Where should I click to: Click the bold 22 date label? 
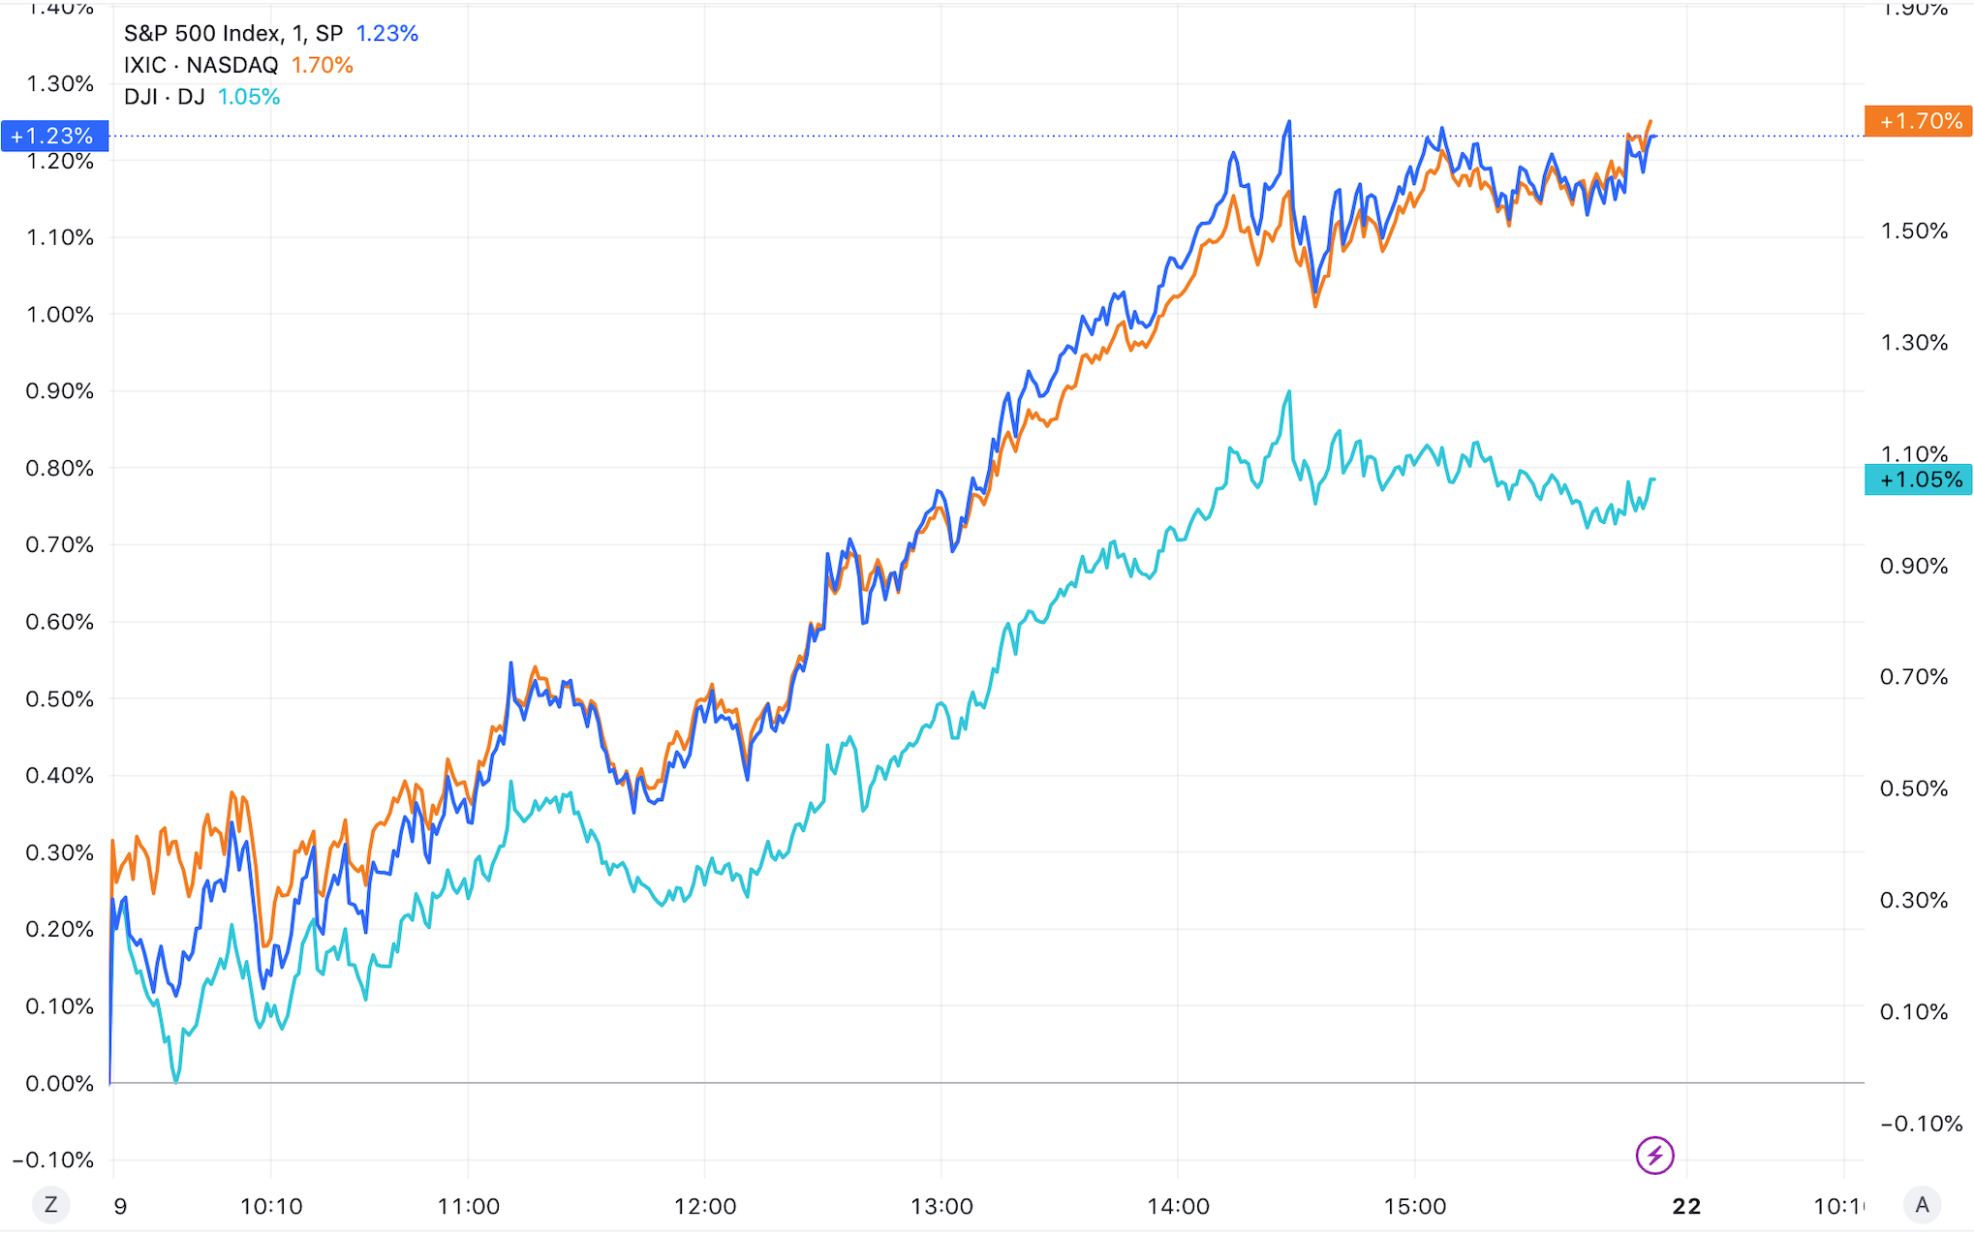tap(1686, 1206)
